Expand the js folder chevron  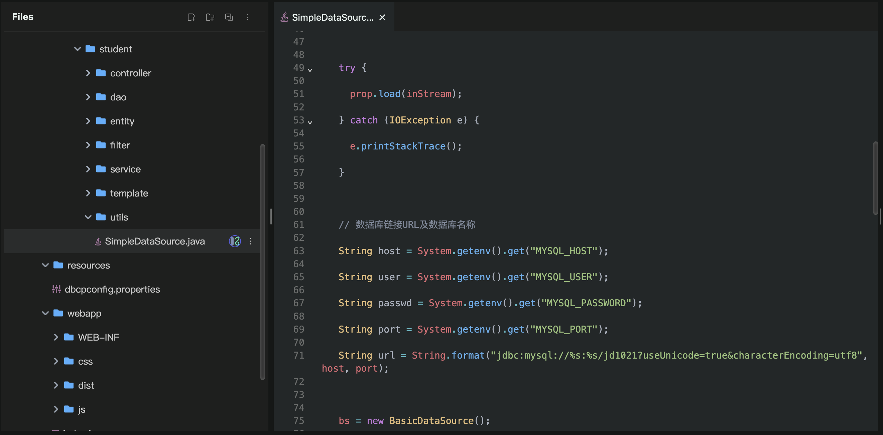coord(56,409)
